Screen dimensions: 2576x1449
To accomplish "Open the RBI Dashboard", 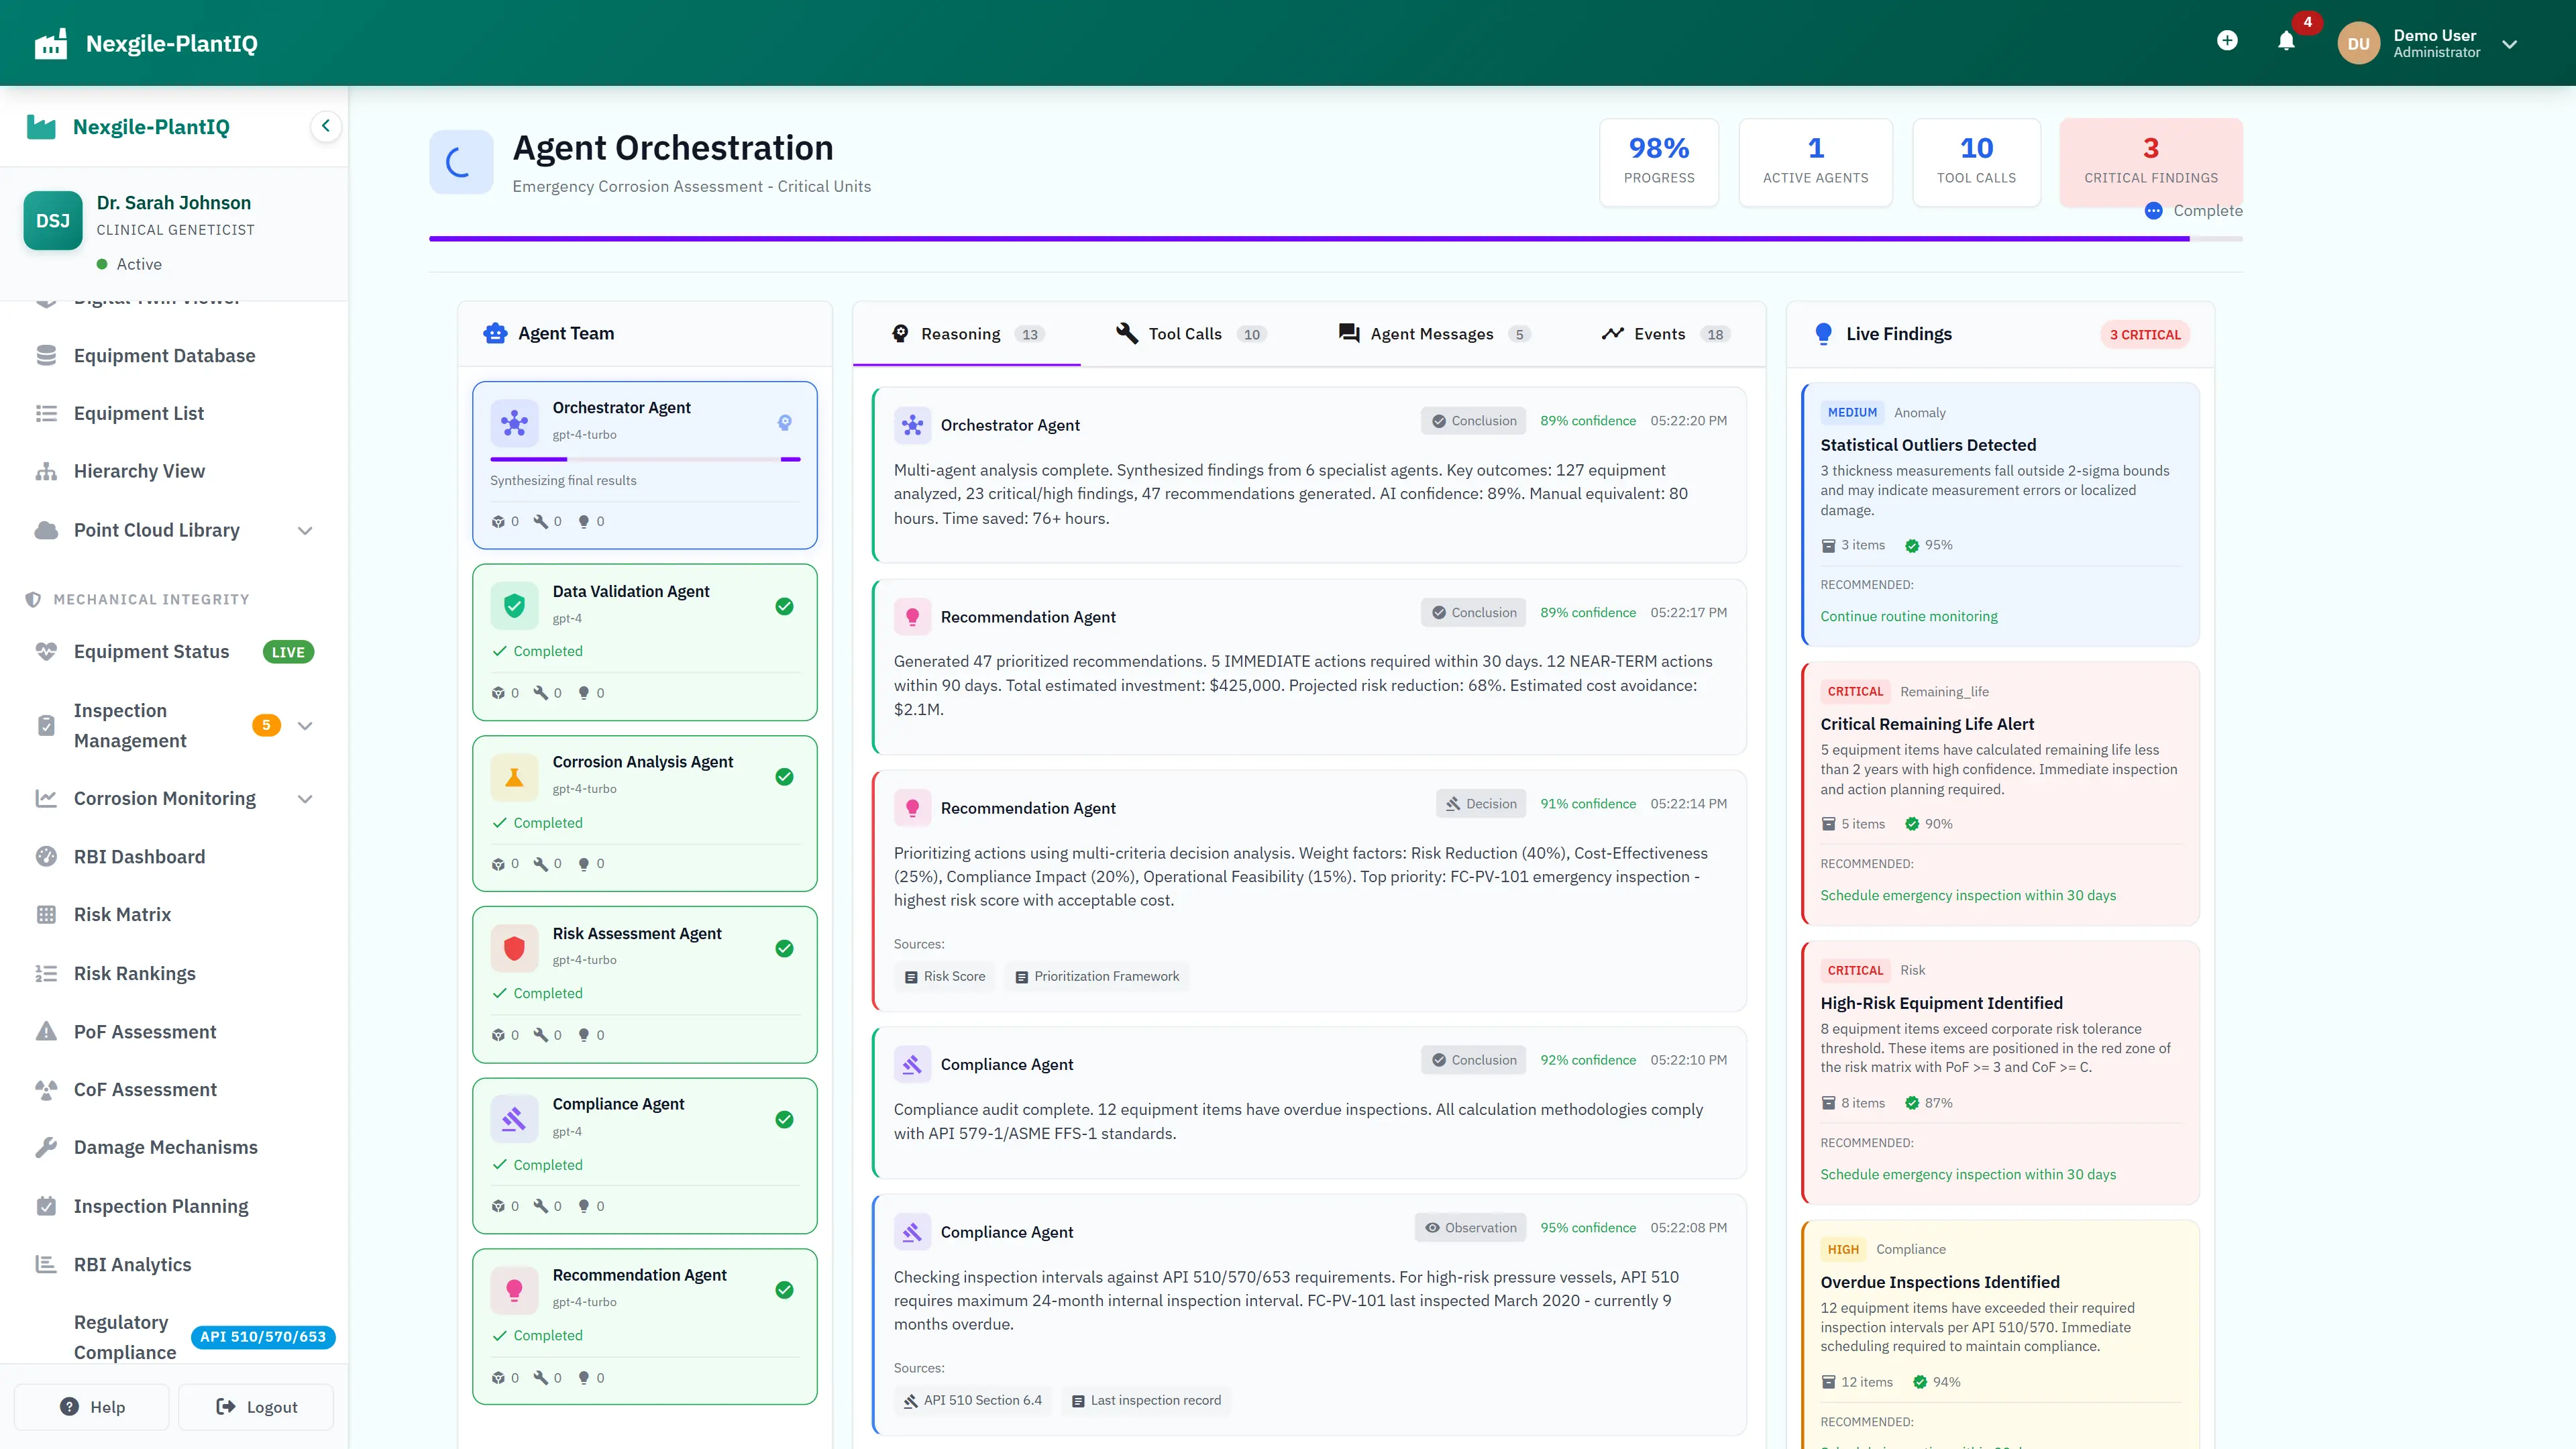I will pyautogui.click(x=140, y=856).
